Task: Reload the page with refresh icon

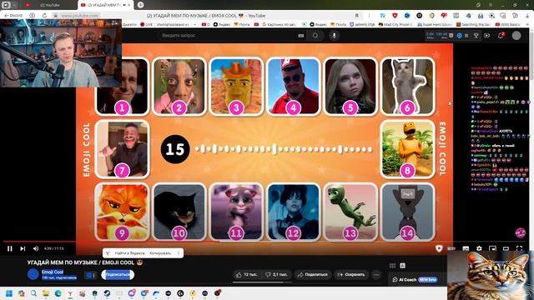Action: 44,16
